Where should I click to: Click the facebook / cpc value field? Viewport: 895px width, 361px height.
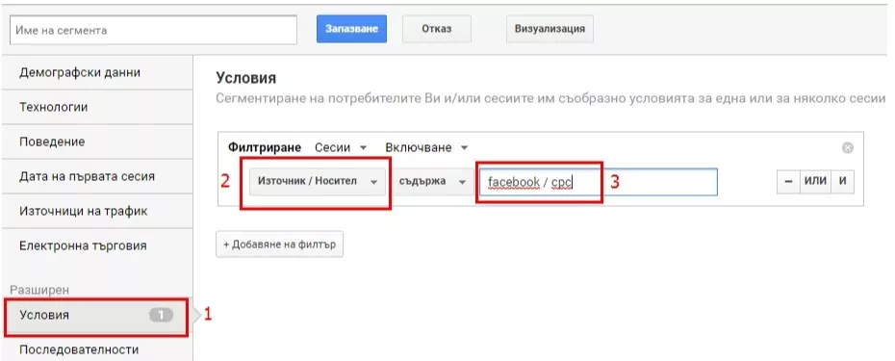pyautogui.click(x=599, y=182)
